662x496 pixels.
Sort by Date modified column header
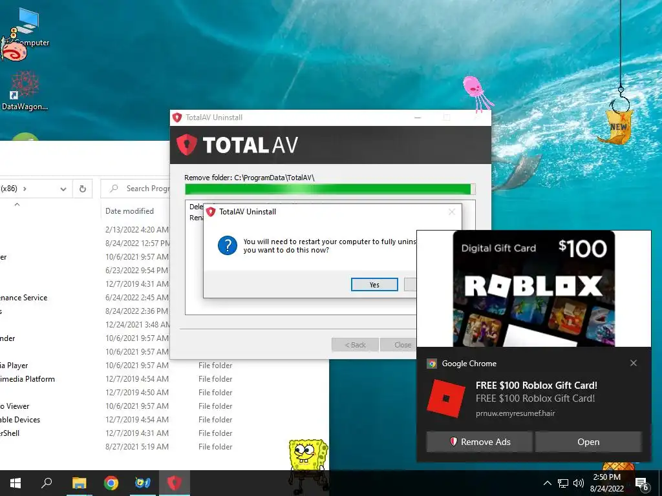129,211
